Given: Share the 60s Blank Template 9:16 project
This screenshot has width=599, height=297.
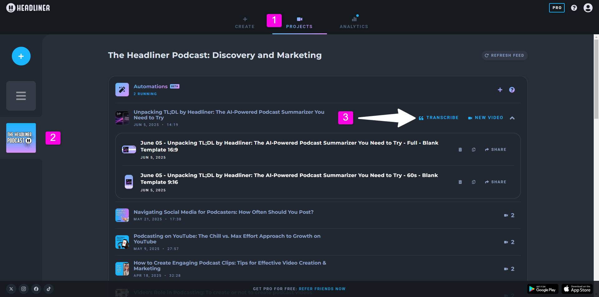Looking at the screenshot, I should click(495, 182).
